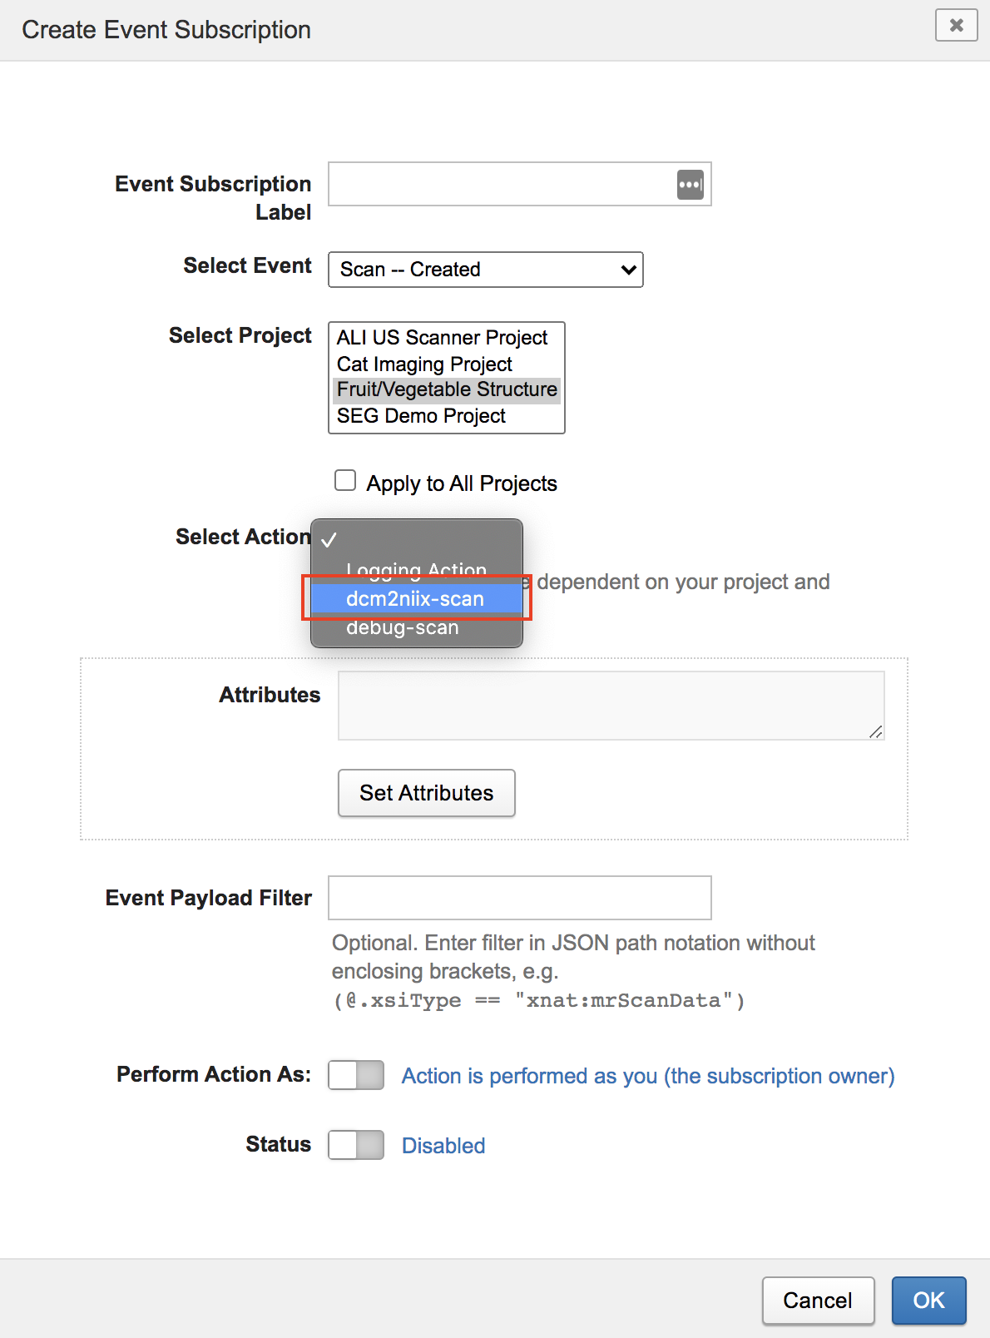Screen dimensions: 990x1338
Task: Click the ellipsis icon in Event Subscription Label field
Action: pyautogui.click(x=691, y=184)
